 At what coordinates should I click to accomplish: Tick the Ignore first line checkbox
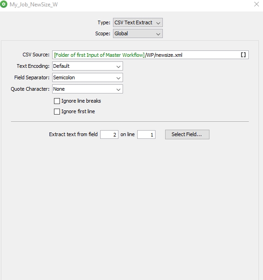[x=57, y=112]
